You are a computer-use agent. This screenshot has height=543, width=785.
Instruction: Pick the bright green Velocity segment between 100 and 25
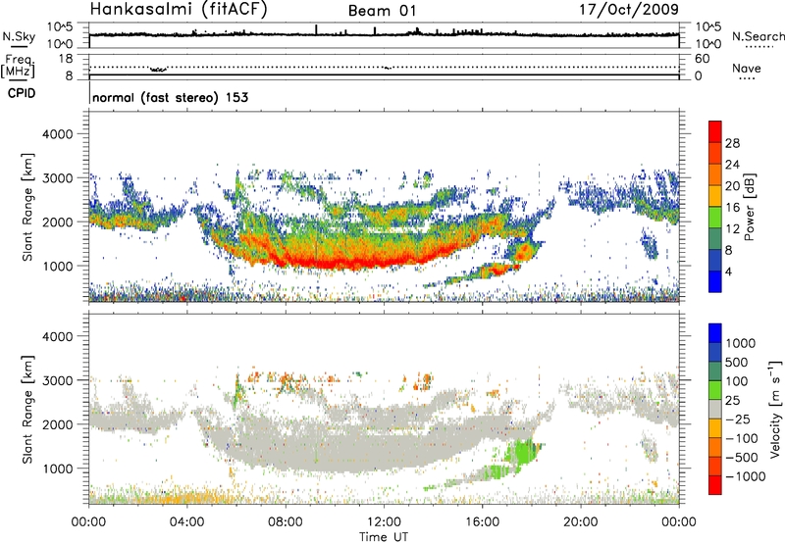click(x=715, y=390)
